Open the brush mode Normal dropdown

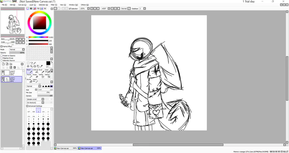pyautogui.click(x=39, y=86)
